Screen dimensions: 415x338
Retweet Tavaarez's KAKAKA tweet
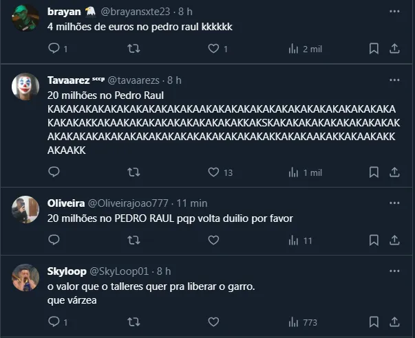(x=134, y=172)
